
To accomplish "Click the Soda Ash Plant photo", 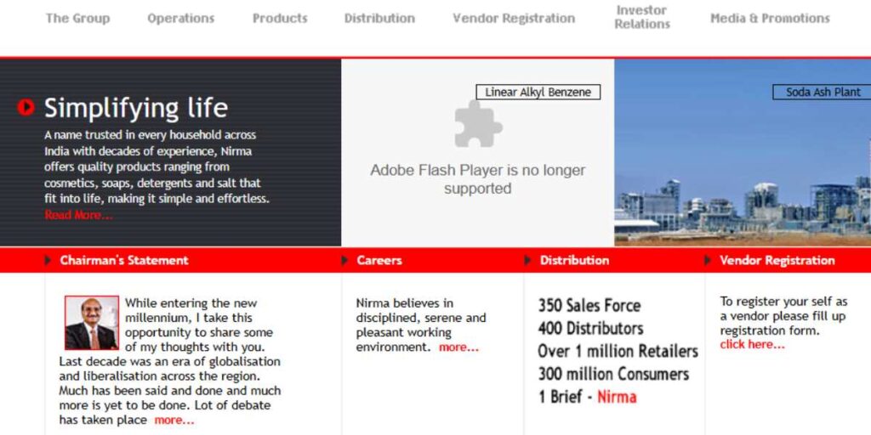I will 743,152.
